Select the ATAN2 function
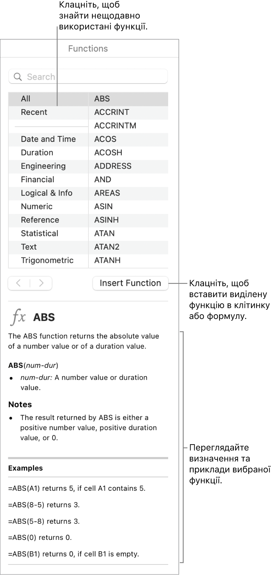 (x=107, y=247)
